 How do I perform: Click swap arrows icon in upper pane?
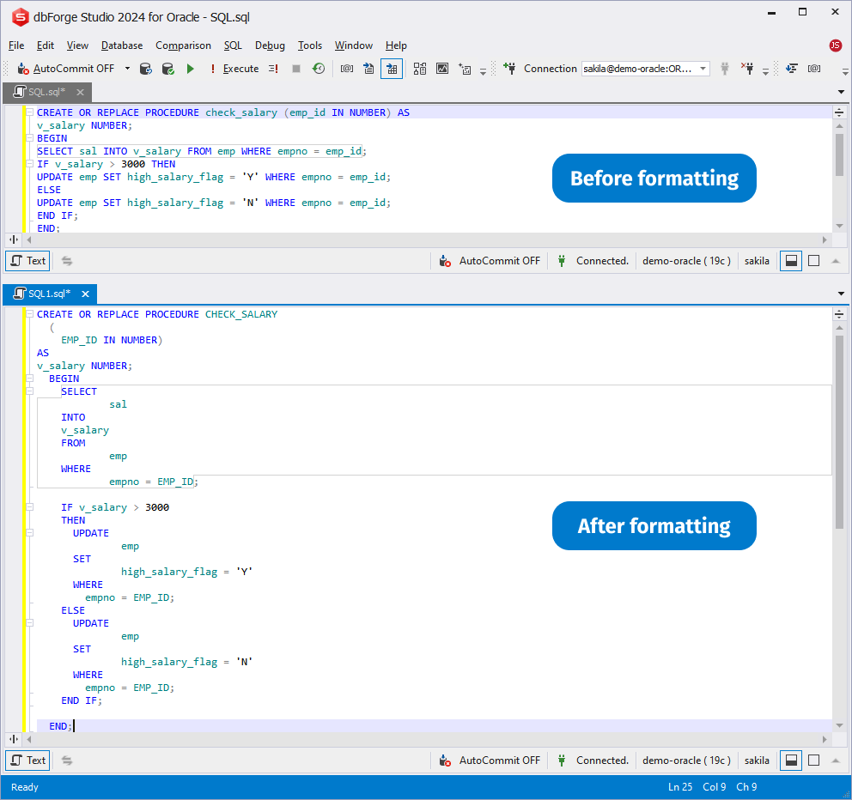(x=67, y=261)
